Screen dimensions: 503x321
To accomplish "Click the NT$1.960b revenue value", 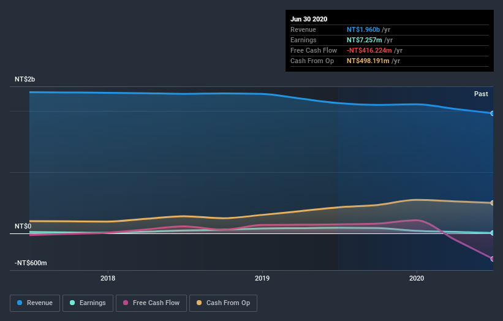I will [363, 29].
